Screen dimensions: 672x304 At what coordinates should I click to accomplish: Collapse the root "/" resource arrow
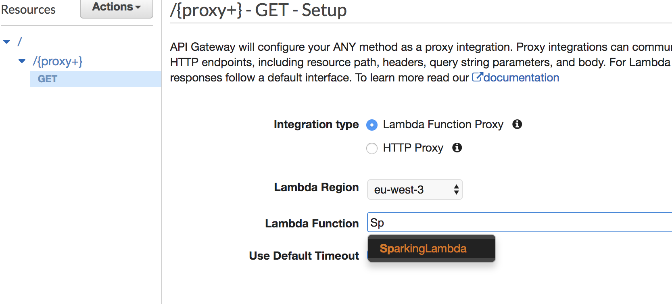coord(6,42)
